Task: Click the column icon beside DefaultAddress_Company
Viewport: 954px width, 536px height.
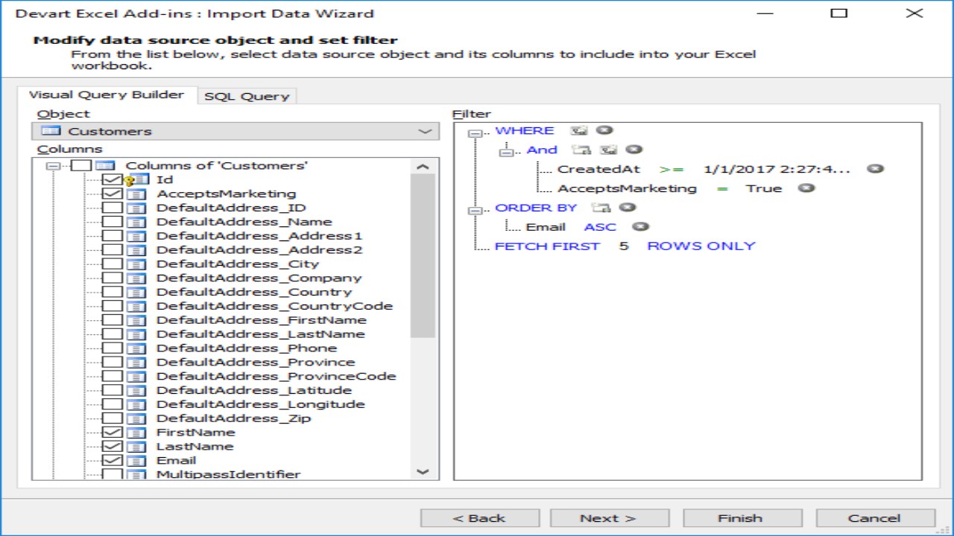Action: point(136,278)
